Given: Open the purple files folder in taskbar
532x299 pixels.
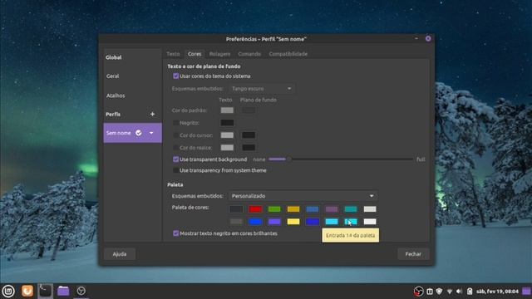Looking at the screenshot, I should (x=63, y=291).
